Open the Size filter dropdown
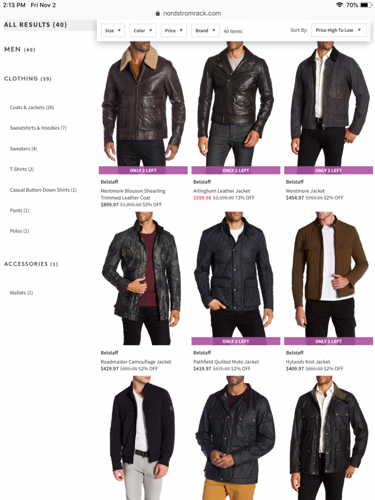 (x=113, y=31)
